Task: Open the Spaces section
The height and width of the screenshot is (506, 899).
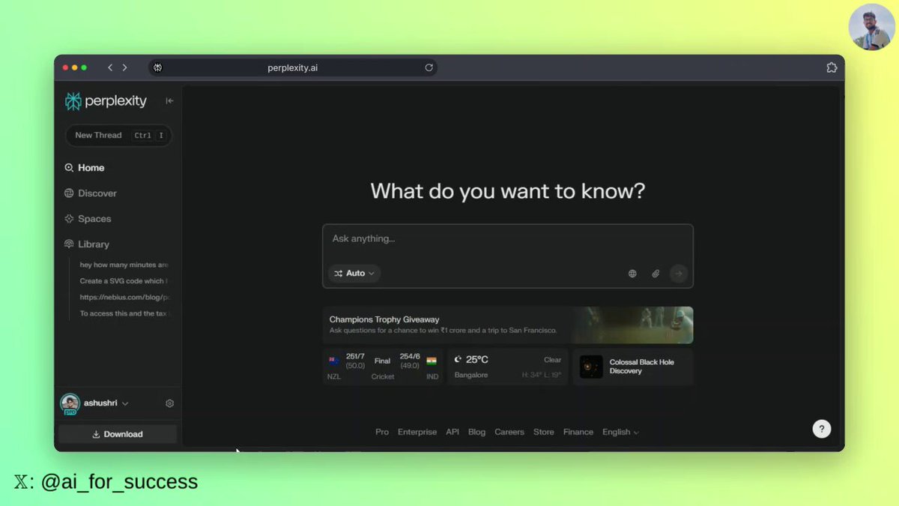Action: 93,218
